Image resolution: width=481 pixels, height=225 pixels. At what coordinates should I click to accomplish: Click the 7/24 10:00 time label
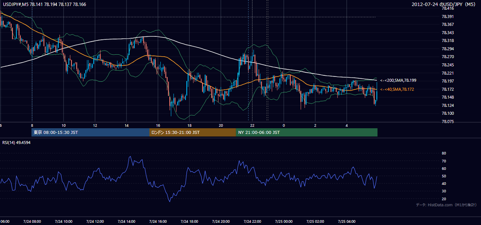point(64,221)
